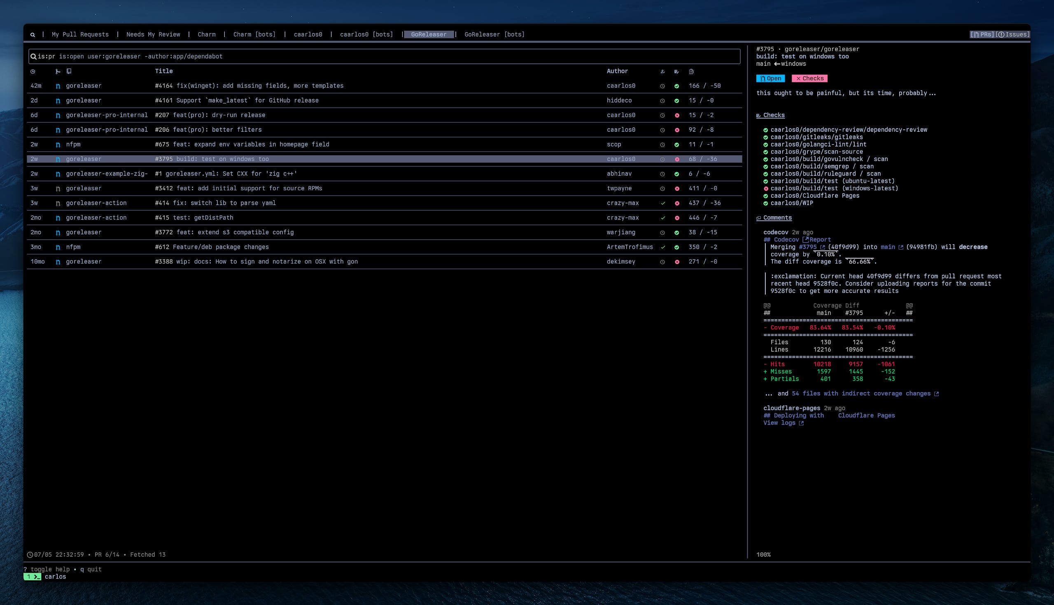Image resolution: width=1054 pixels, height=605 pixels.
Task: Click PR state icon on #4164 row
Action: click(x=58, y=86)
